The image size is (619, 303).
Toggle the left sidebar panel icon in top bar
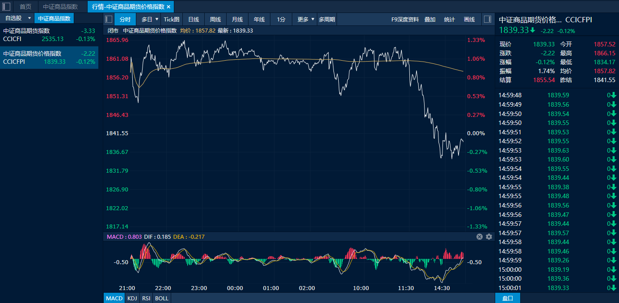[x=6, y=7]
